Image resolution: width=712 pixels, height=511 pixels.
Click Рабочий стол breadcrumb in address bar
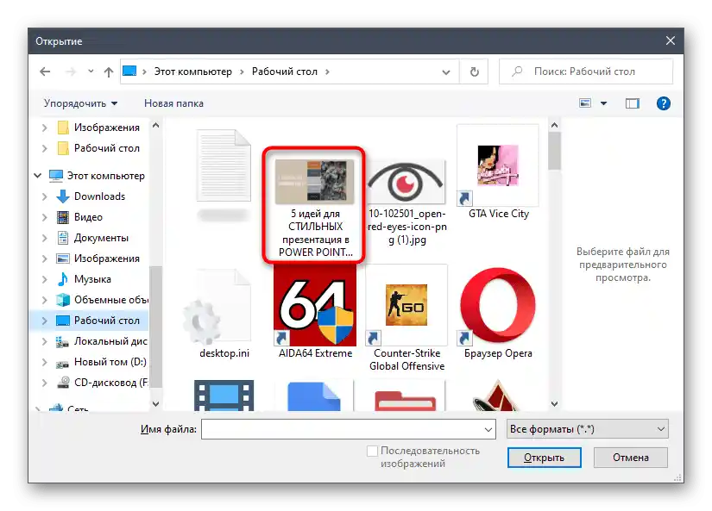(284, 72)
